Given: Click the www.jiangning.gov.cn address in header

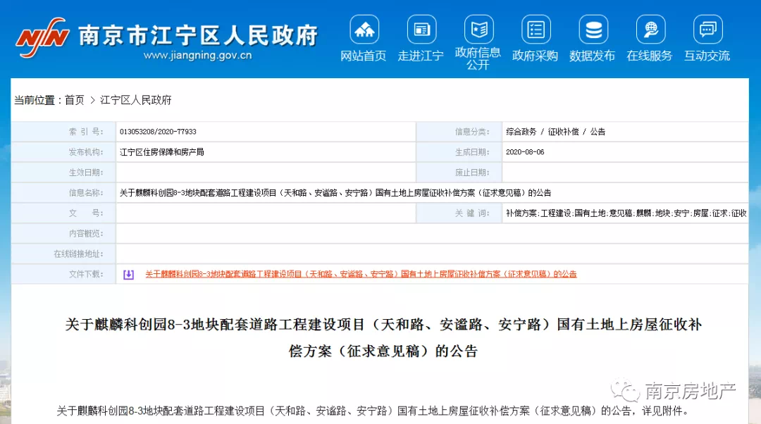Looking at the screenshot, I should tap(197, 56).
